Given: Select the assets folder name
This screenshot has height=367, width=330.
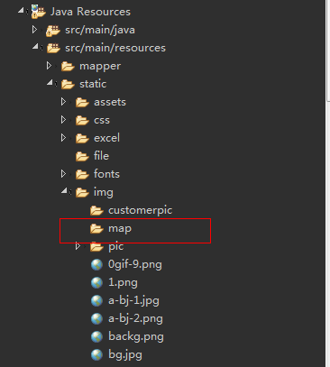Looking at the screenshot, I should (110, 102).
